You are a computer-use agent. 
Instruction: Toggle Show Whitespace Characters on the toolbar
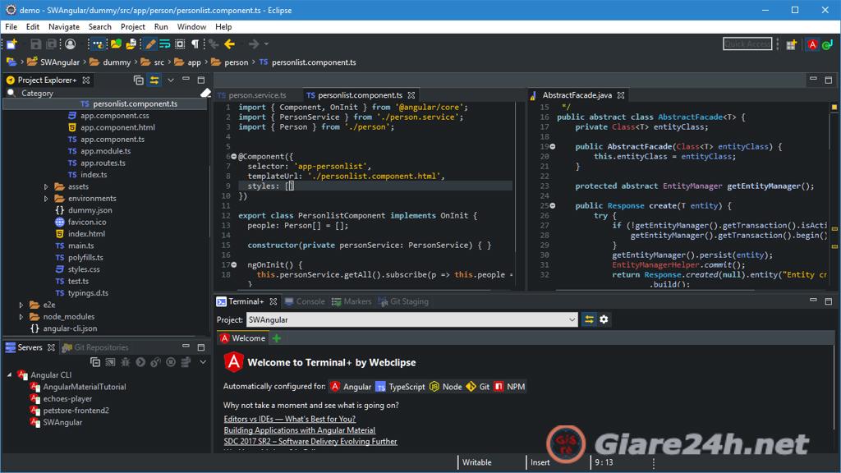[194, 44]
